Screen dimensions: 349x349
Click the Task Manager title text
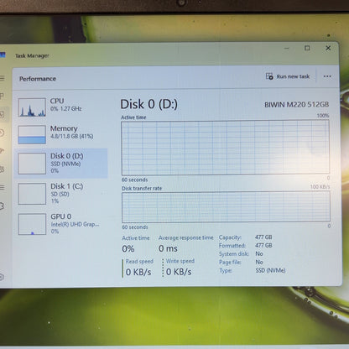pos(32,55)
